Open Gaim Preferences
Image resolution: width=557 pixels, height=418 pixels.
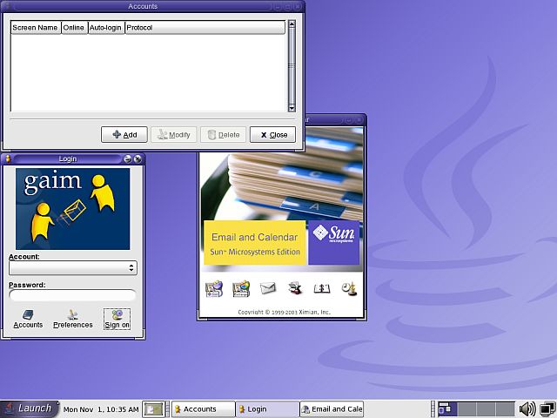(72, 319)
